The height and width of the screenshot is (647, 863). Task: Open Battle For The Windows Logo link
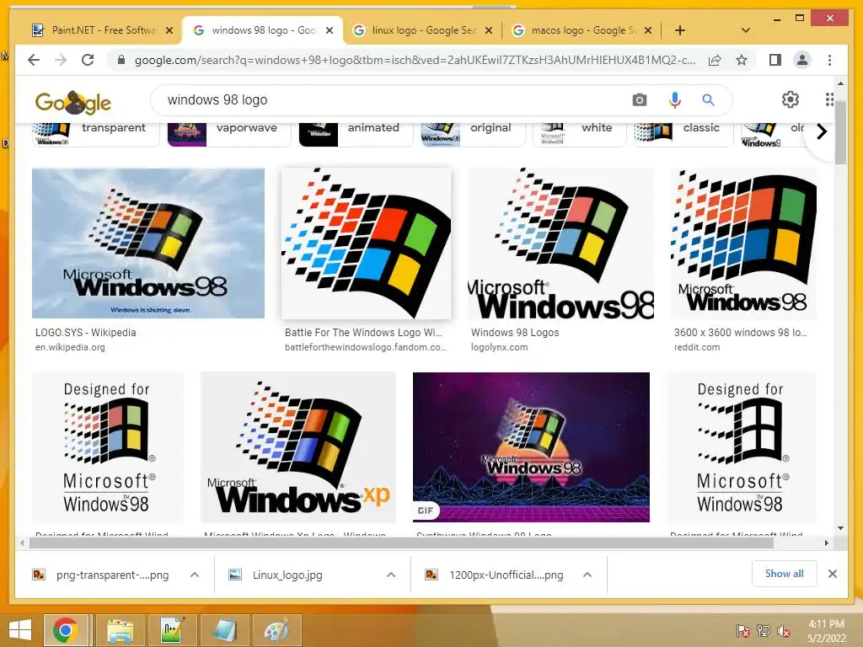363,332
